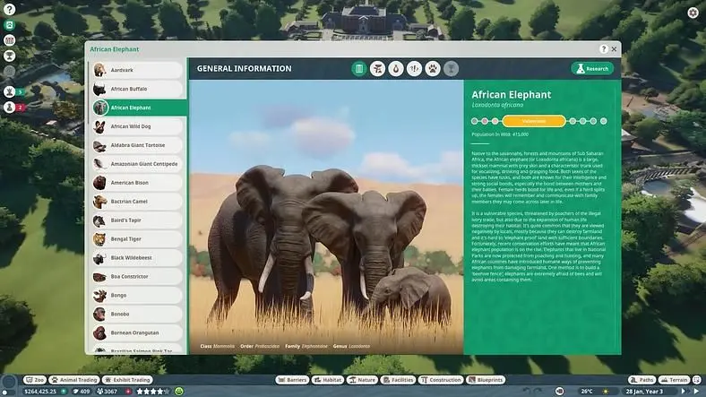Click the fast-forward game speed arrow

point(684,392)
